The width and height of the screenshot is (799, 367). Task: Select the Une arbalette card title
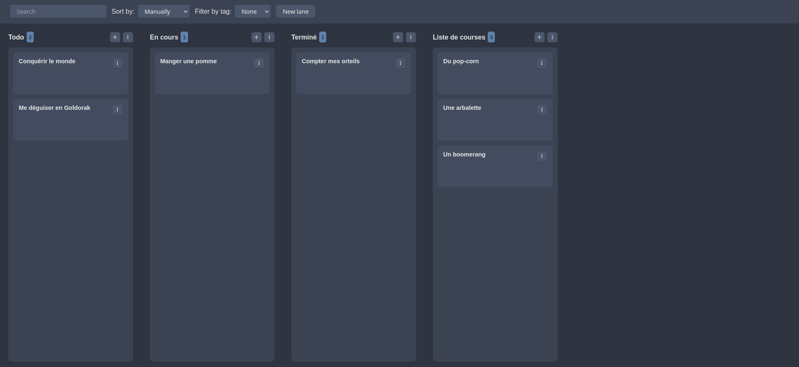(462, 108)
